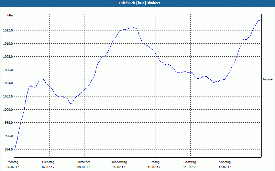
Task: Click the 996,0 axis value
Action: (x=9, y=136)
